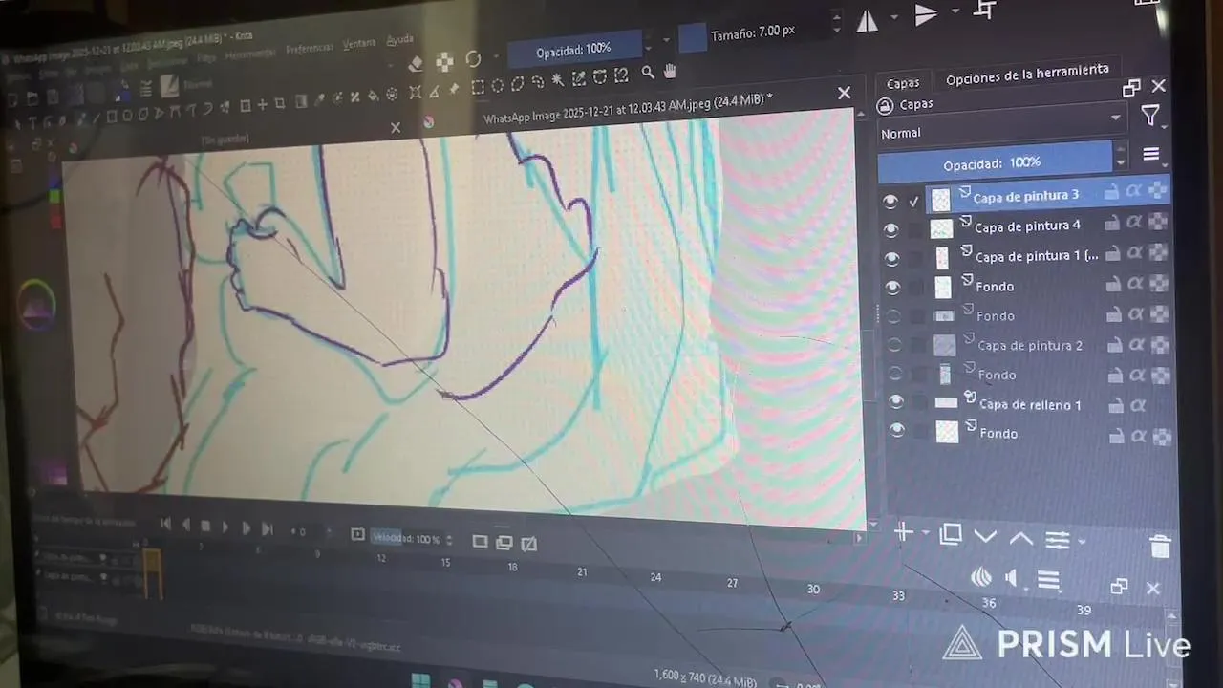Toggle onion skin icon in timeline
The width and height of the screenshot is (1223, 688).
981,576
